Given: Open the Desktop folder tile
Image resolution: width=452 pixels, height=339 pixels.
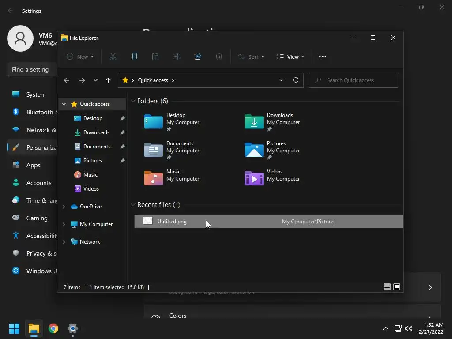Looking at the screenshot, I should click(x=172, y=122).
